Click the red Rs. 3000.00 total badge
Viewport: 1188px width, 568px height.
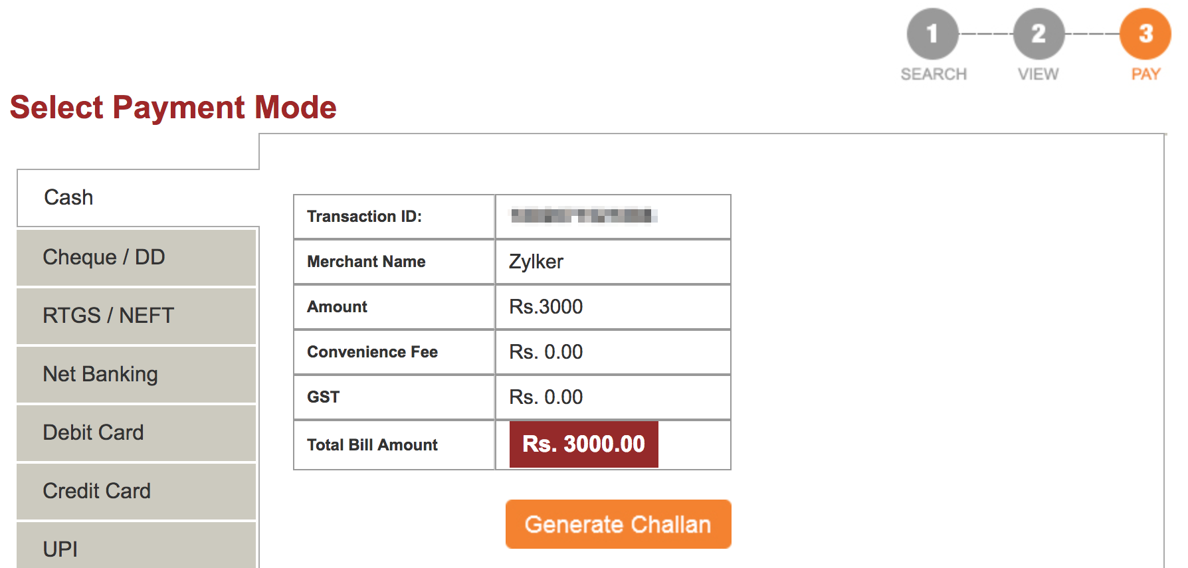coord(583,444)
